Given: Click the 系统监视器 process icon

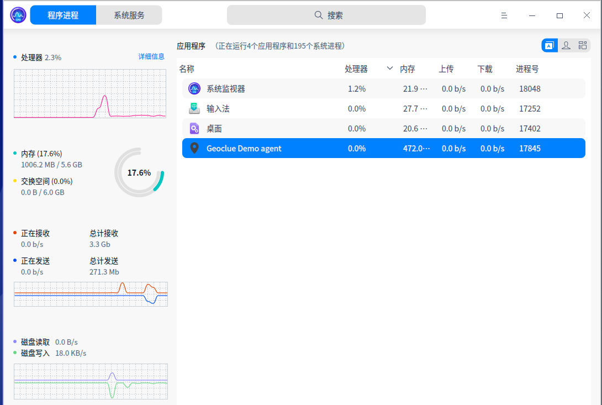Looking at the screenshot, I should tap(194, 88).
